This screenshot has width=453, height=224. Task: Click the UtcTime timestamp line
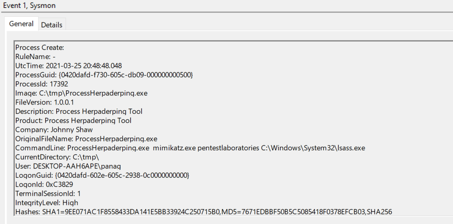[68, 66]
